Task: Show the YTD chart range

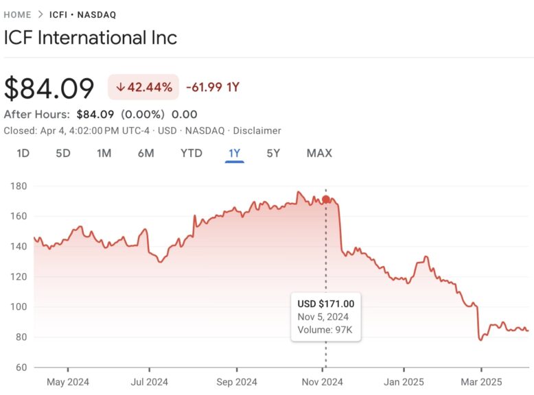Action: coord(191,153)
